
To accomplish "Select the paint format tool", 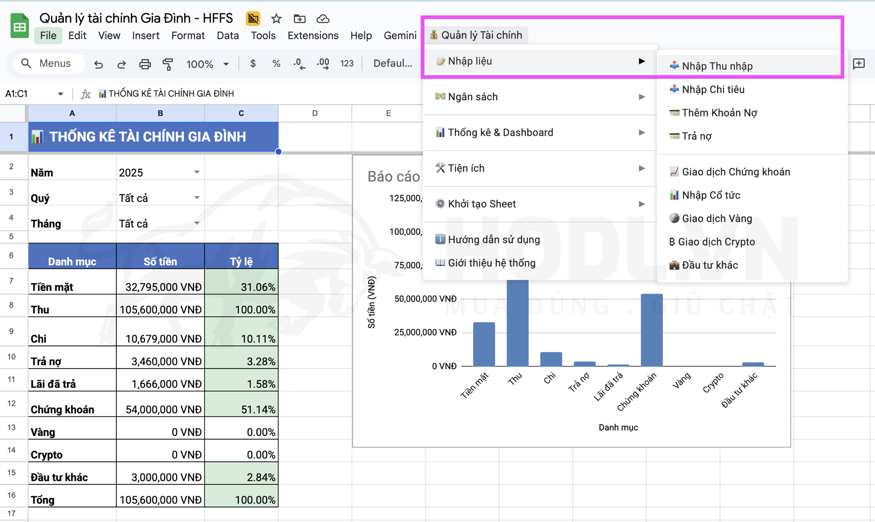I will coord(168,64).
